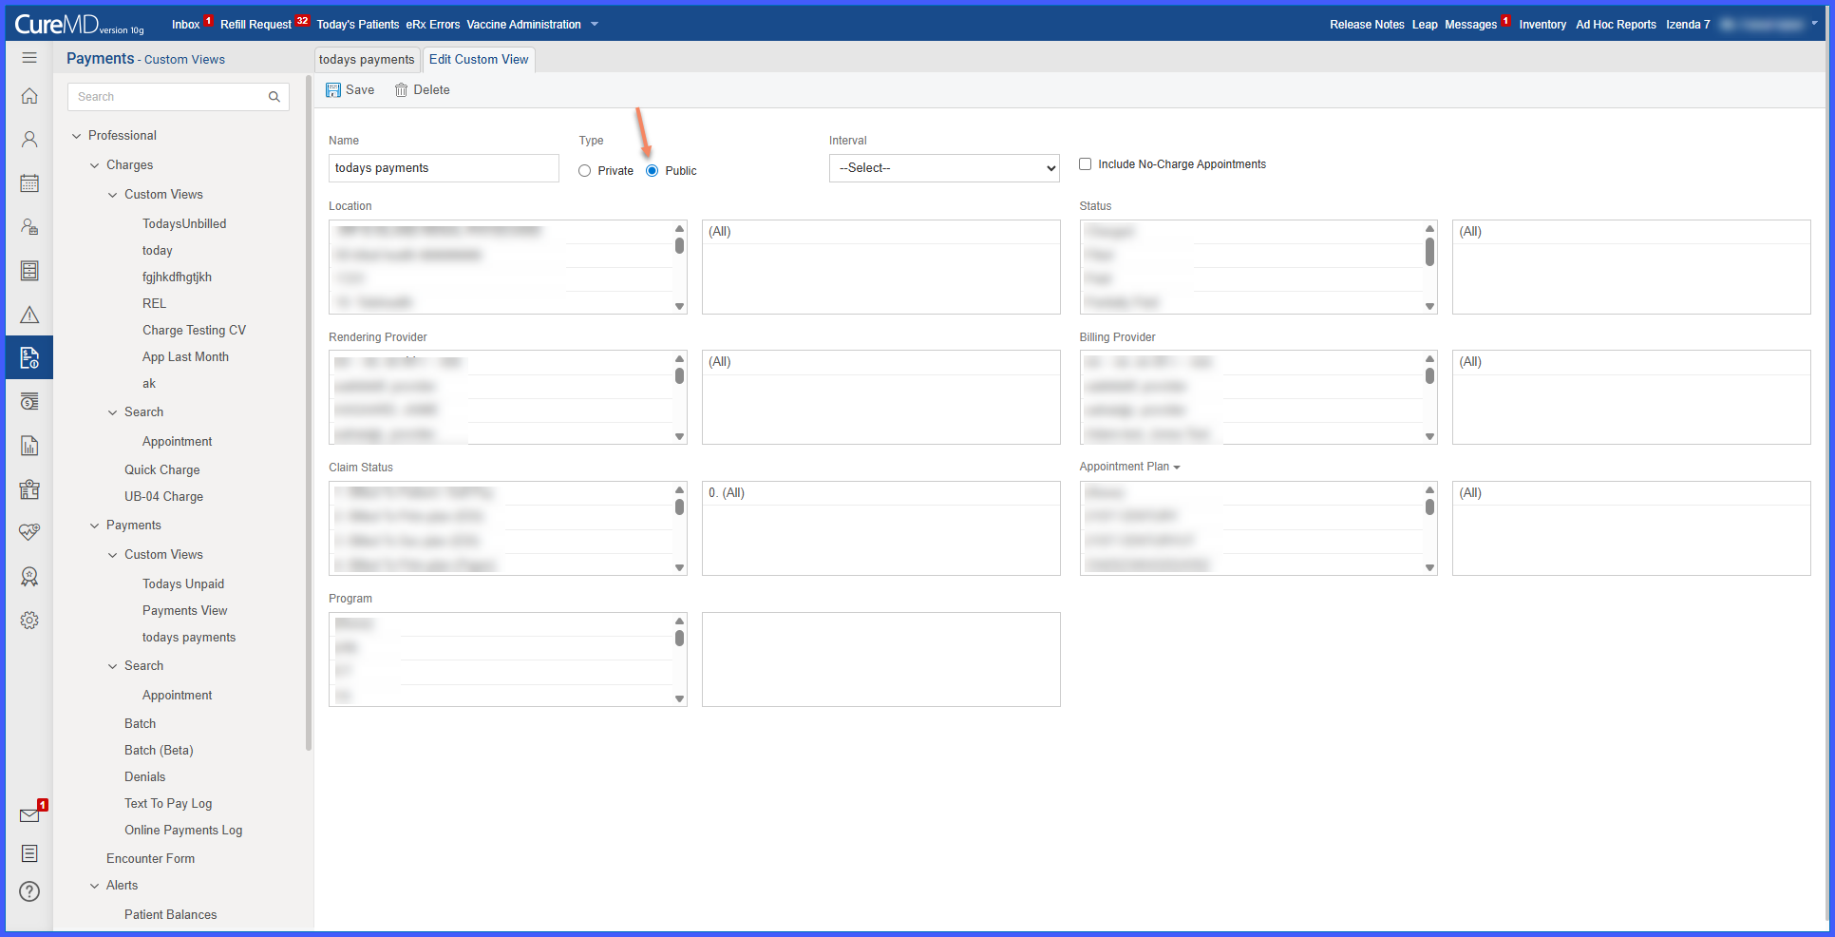Open the gift box sidebar icon
This screenshot has height=937, width=1835.
tap(29, 489)
